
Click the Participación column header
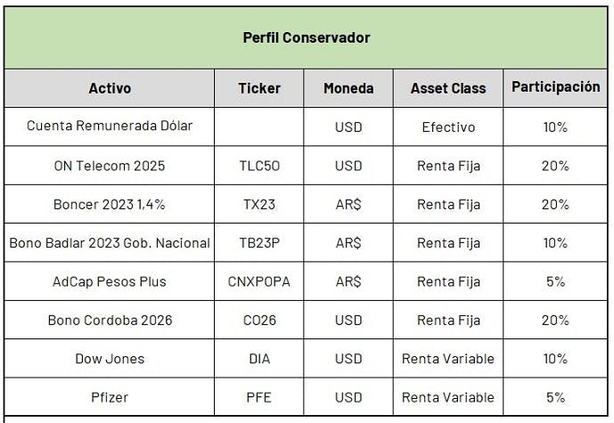(555, 88)
